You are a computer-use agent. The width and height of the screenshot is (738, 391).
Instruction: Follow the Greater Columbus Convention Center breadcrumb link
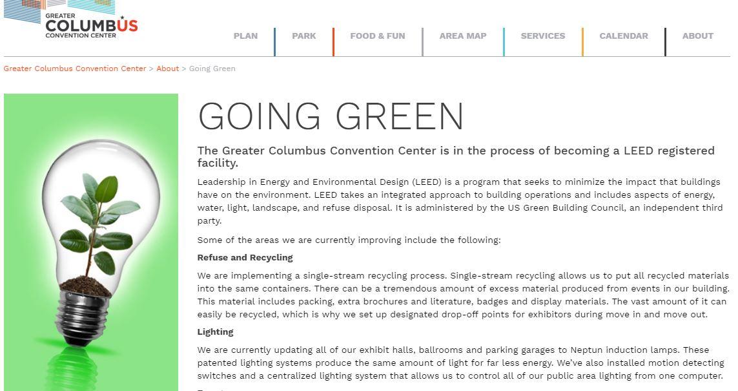click(75, 69)
